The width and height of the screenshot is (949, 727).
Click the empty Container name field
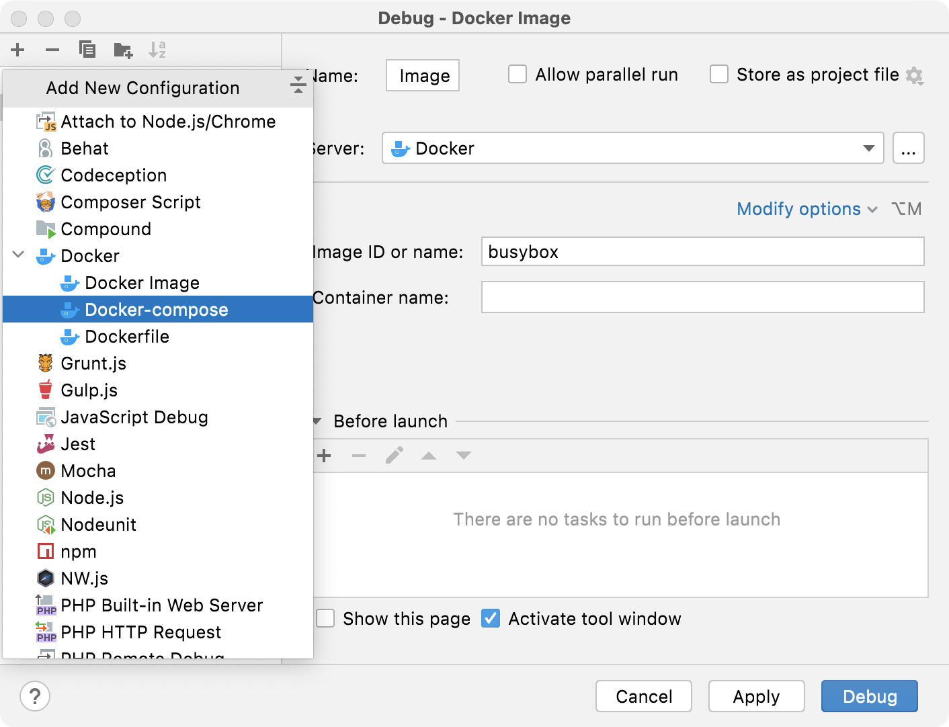pos(703,297)
